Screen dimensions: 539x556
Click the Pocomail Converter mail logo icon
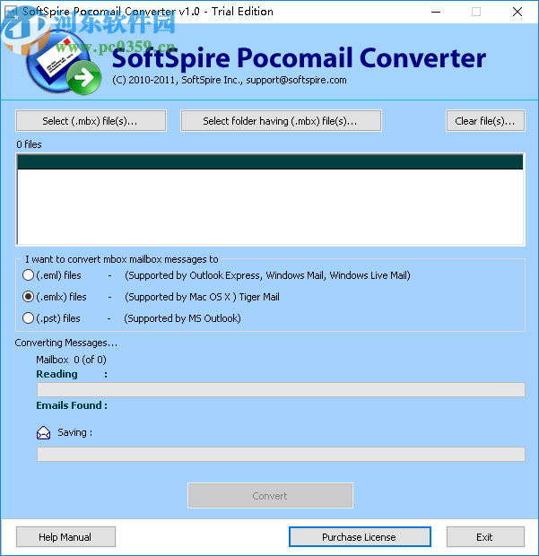pyautogui.click(x=64, y=64)
